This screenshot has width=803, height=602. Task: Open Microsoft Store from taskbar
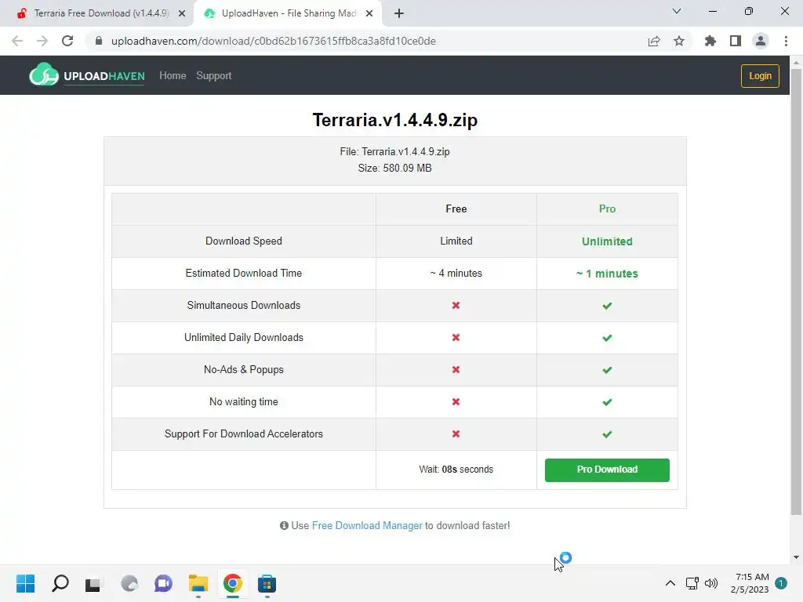267,583
